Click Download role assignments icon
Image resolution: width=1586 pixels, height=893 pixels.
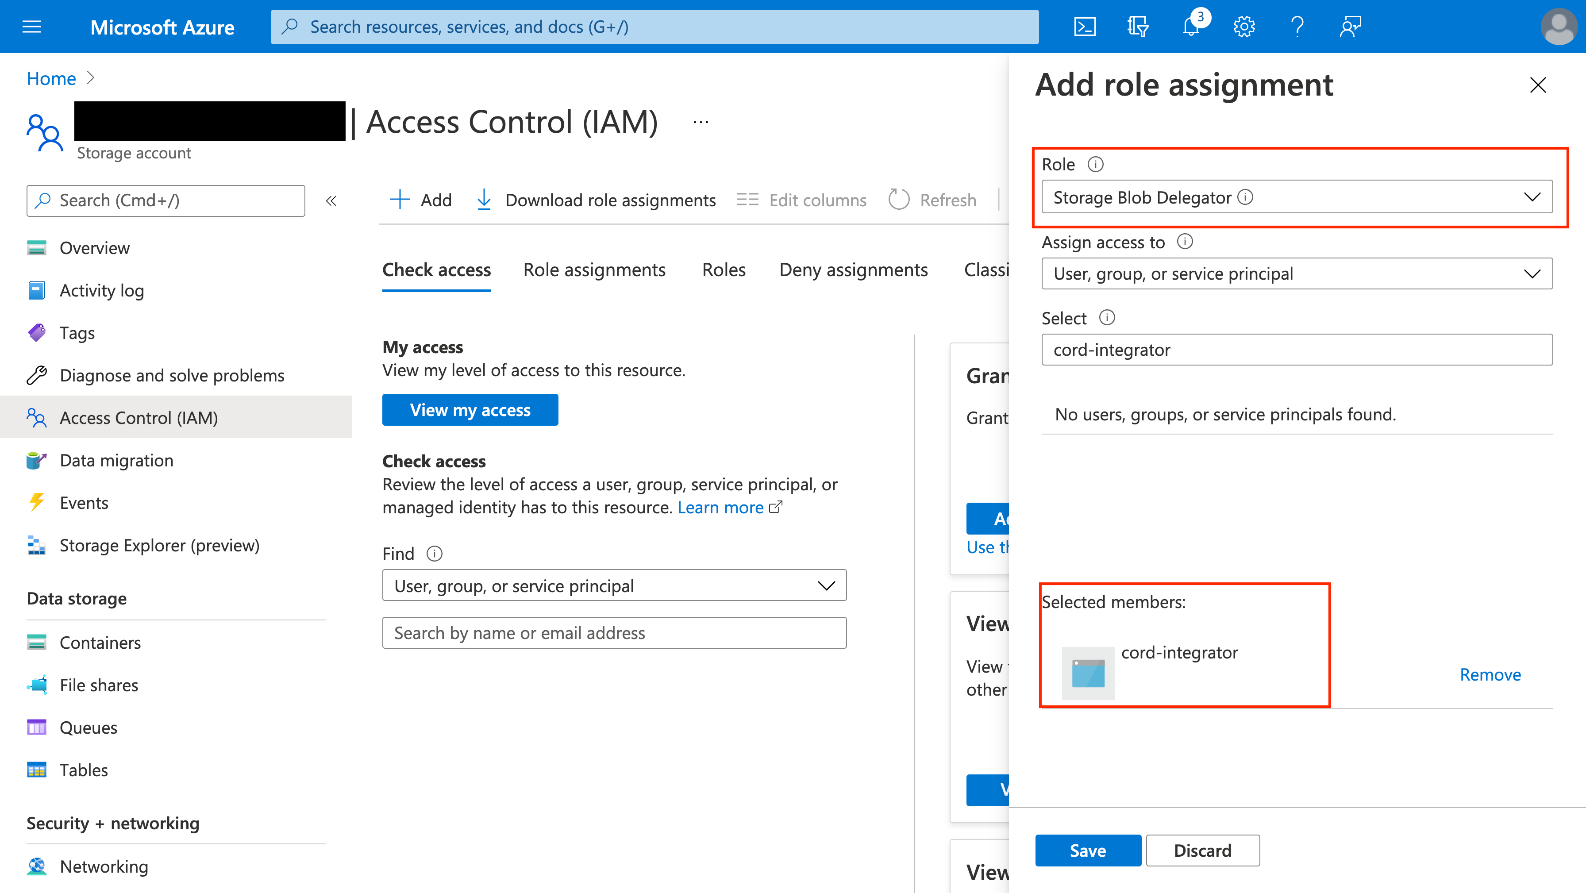coord(485,199)
